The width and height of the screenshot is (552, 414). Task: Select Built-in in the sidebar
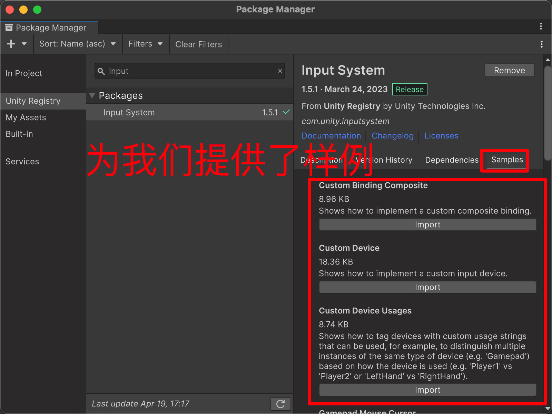[19, 134]
